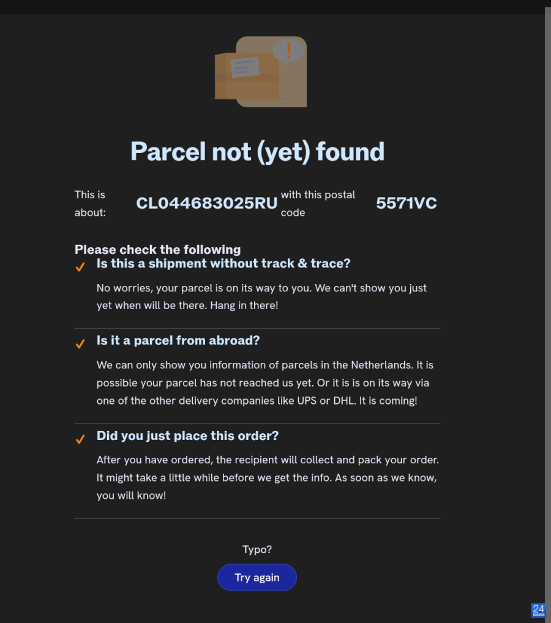Screen dimensions: 551x623
Task: Click the orange checkmark beside track & trace question
Action: tap(80, 267)
